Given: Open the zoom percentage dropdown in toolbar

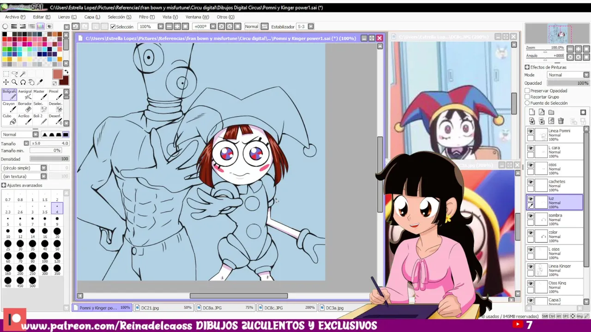Looking at the screenshot, I should [160, 27].
